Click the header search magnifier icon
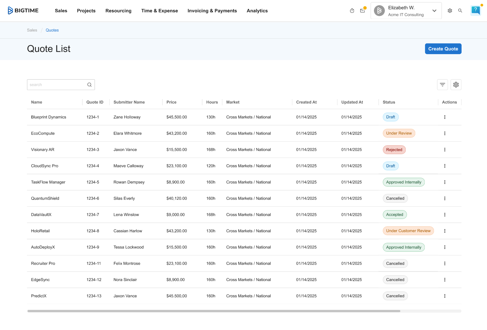This screenshot has width=487, height=330. tap(460, 11)
